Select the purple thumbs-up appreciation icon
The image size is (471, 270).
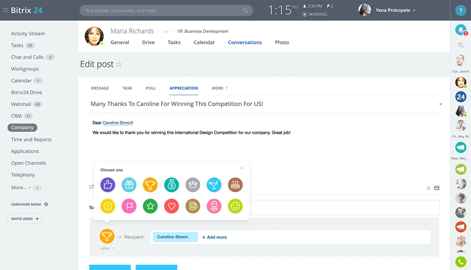[x=108, y=185]
